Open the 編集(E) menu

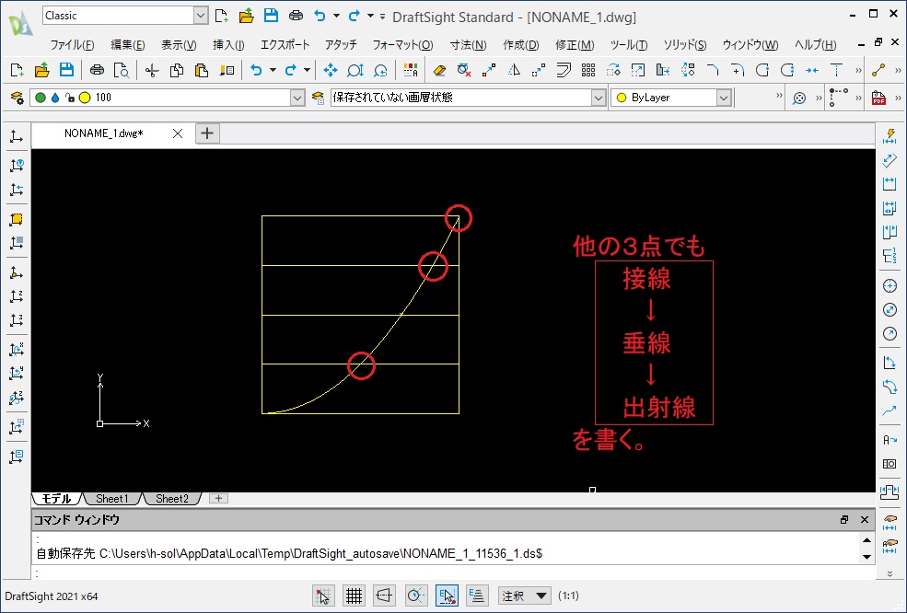click(128, 44)
